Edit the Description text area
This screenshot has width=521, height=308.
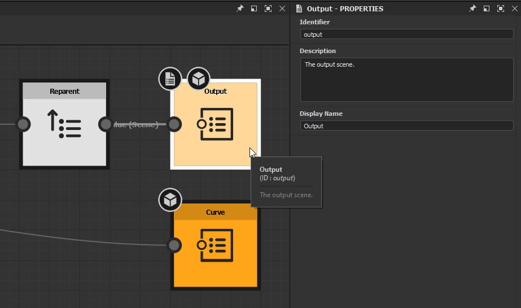(406, 79)
